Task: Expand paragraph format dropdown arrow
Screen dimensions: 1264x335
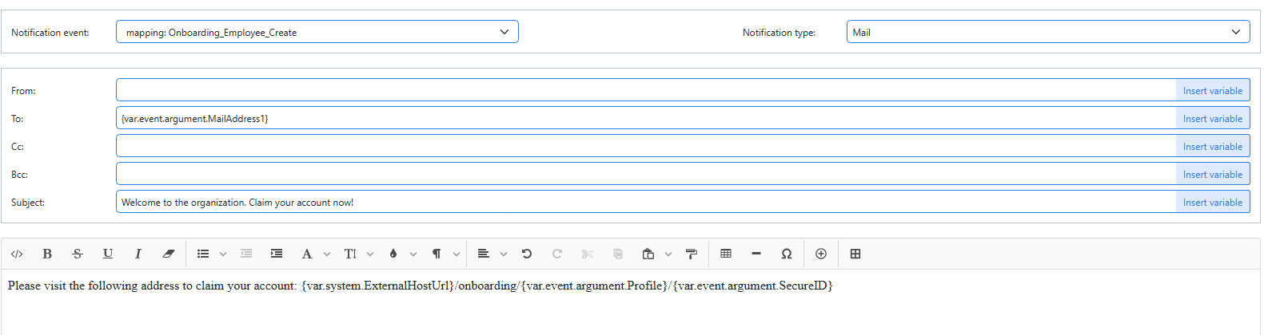Action: pyautogui.click(x=457, y=254)
